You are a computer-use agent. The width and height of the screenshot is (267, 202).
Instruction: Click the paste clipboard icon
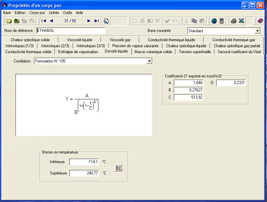pos(202,21)
